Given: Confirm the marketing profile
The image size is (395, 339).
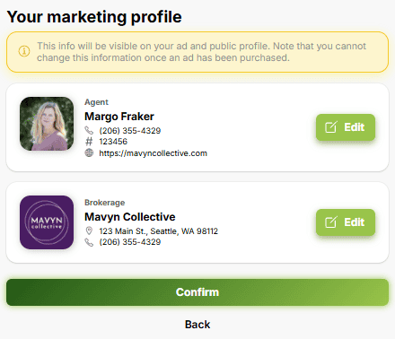Looking at the screenshot, I should (x=197, y=292).
